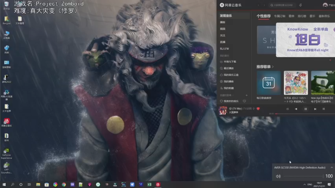Open Task View on taskbar
Image resolution: width=335 pixels, height=188 pixels.
pyautogui.click(x=29, y=185)
